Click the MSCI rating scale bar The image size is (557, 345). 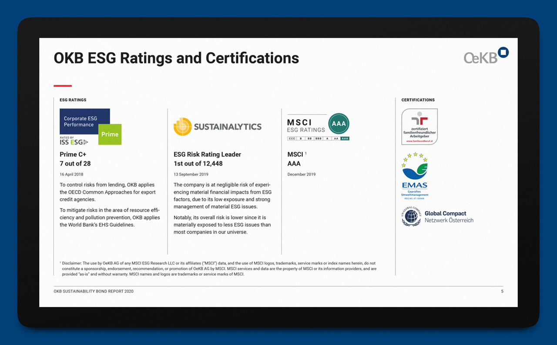tap(318, 138)
